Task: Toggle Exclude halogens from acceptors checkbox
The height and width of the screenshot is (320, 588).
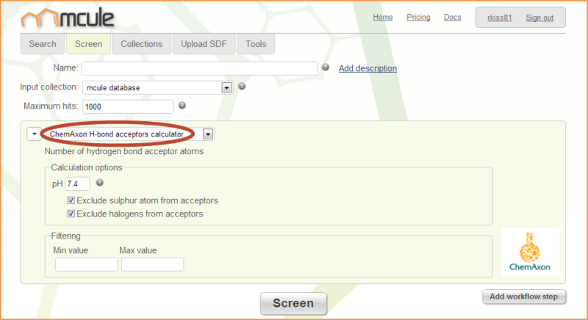Action: tap(71, 214)
